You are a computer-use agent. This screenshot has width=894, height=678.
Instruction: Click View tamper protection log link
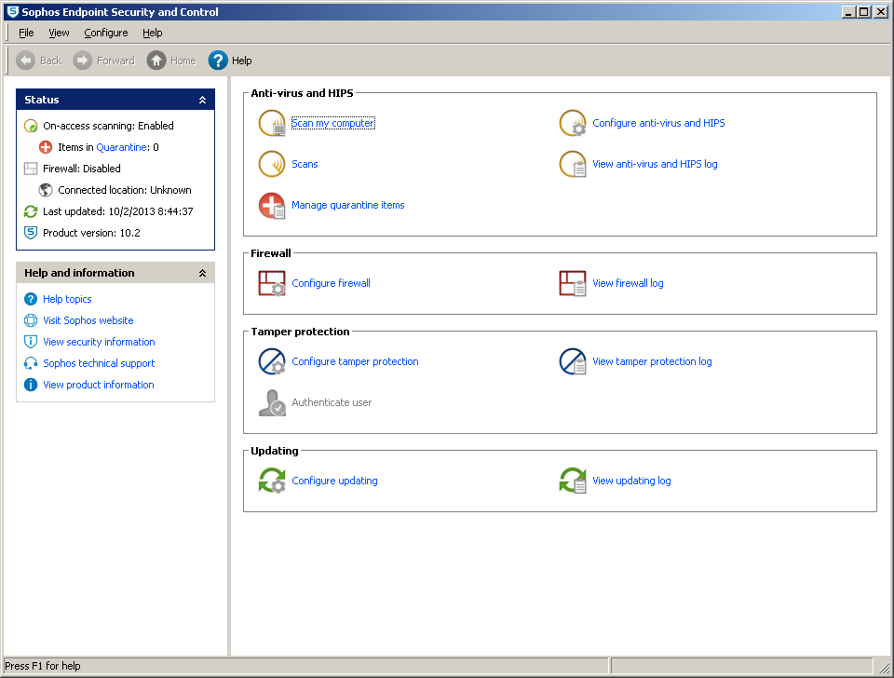coord(652,361)
